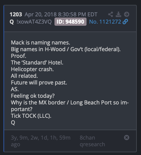Select the ID: 948590 badge
The image size is (141, 155).
(70, 21)
